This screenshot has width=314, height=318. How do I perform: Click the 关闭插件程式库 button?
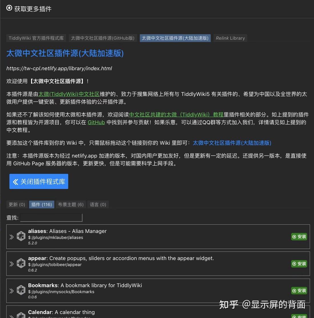[x=39, y=181]
